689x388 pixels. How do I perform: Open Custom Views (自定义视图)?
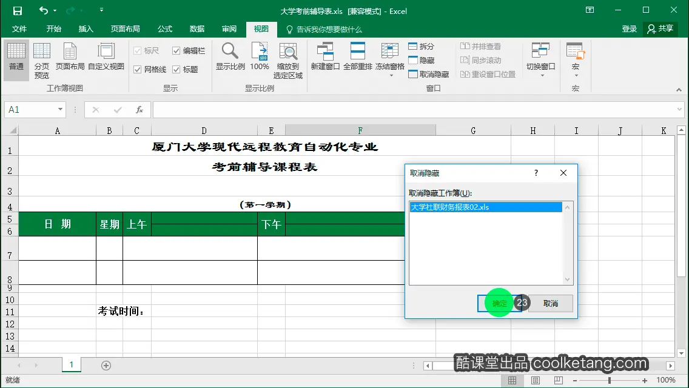click(106, 56)
